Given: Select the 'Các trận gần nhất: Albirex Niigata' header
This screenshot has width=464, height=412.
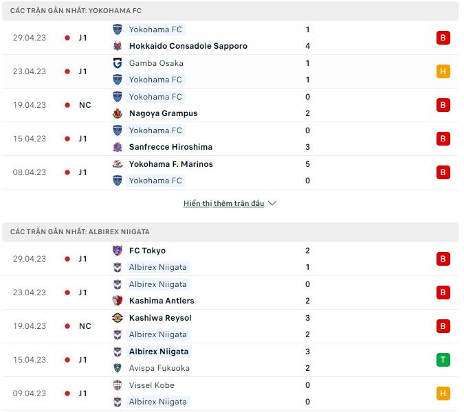Looking at the screenshot, I should coord(80,232).
